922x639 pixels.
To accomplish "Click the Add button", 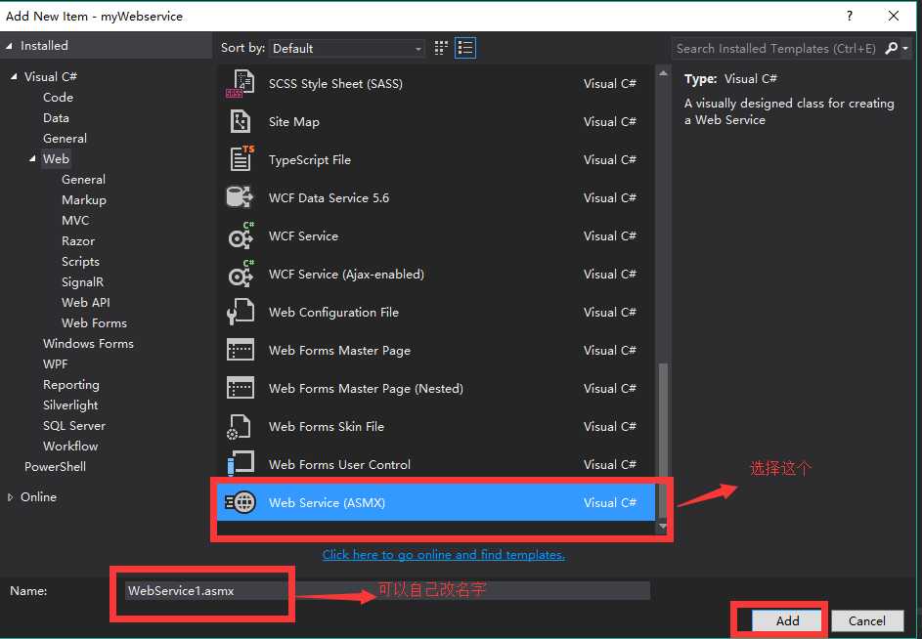I will tap(787, 620).
